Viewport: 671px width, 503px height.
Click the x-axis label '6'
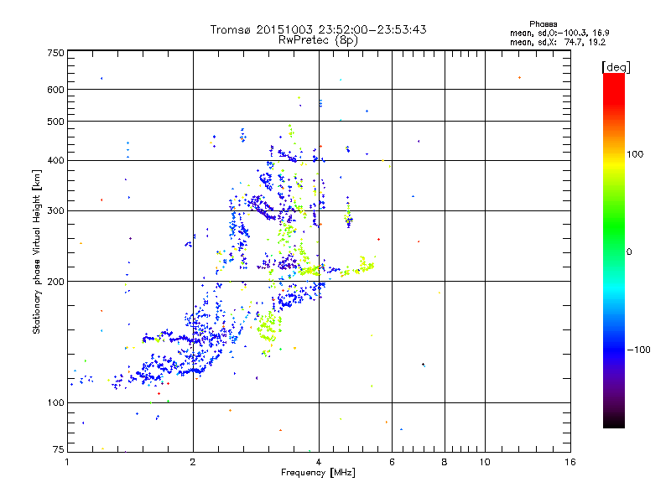pos(392,462)
